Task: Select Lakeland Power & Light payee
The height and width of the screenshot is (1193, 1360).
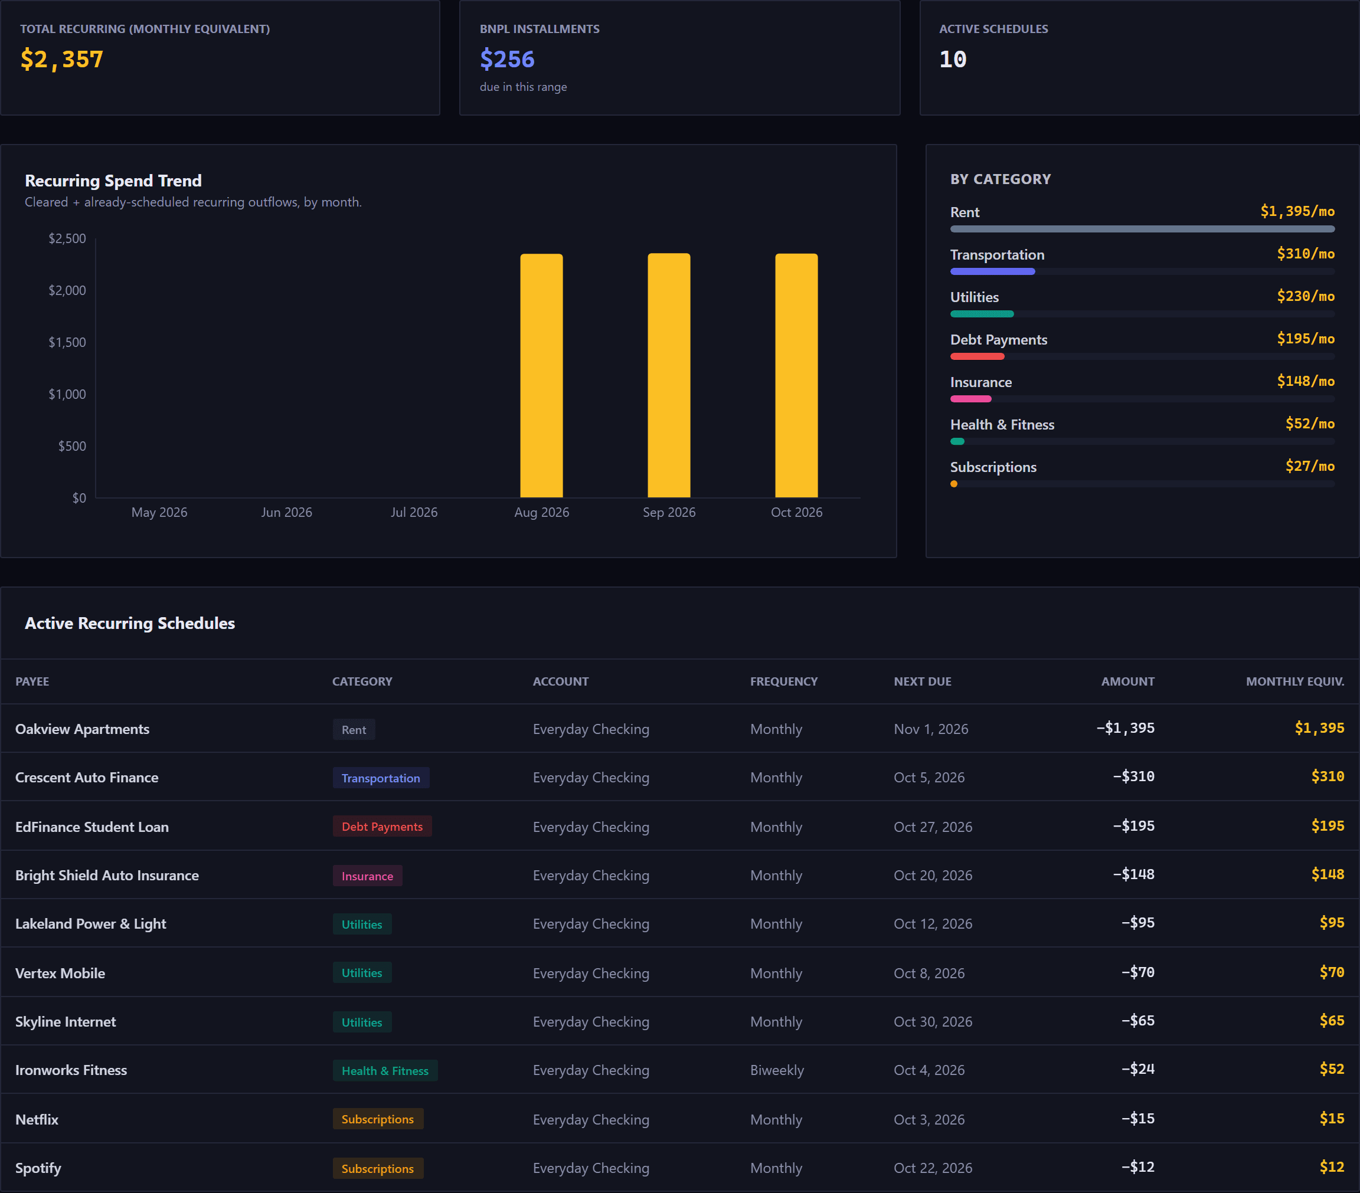Action: pyautogui.click(x=90, y=924)
